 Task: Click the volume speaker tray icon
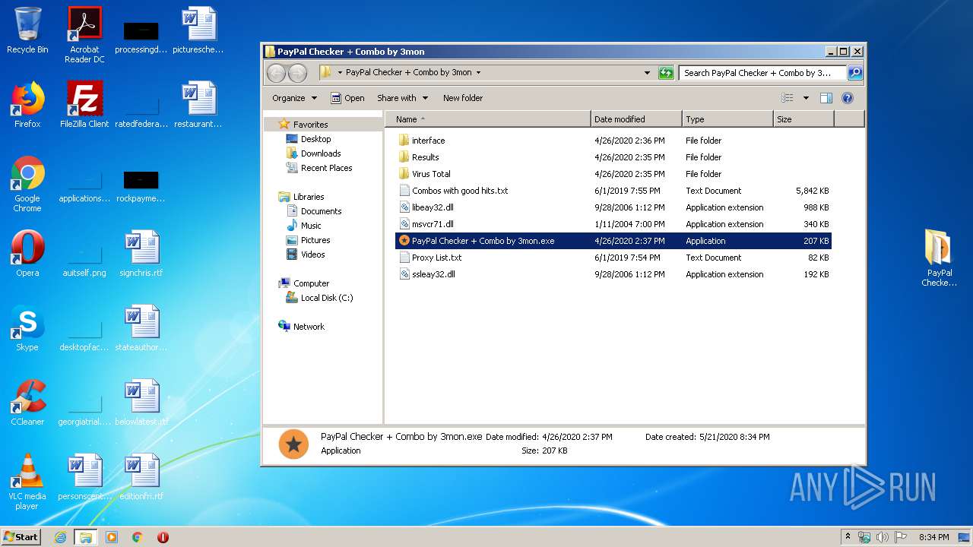[x=883, y=537]
